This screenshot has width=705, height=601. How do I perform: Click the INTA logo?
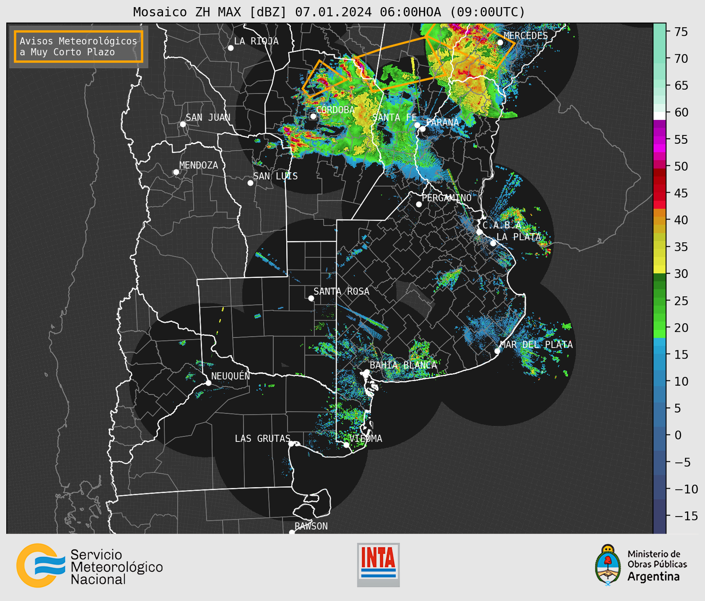[x=378, y=565]
